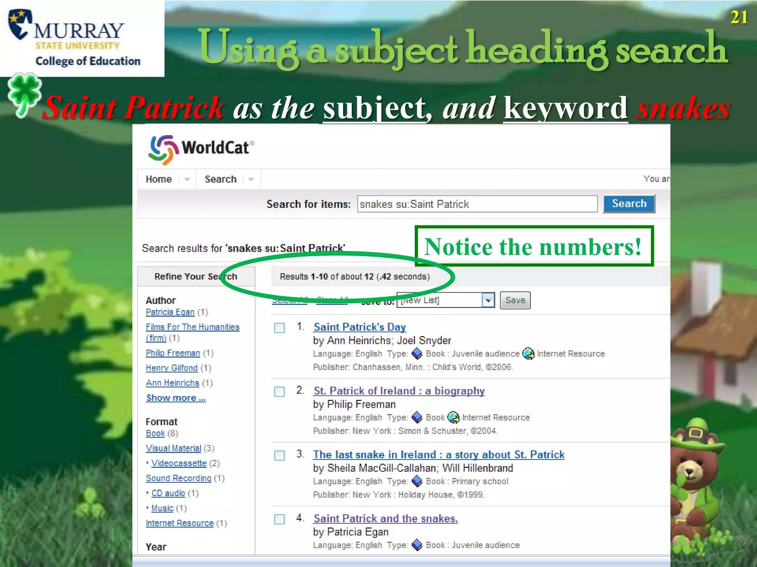The height and width of the screenshot is (567, 757).
Task: Click 'by Sheila MacGill-Callahan; Will Hillenbrand' text
Action: (413, 468)
